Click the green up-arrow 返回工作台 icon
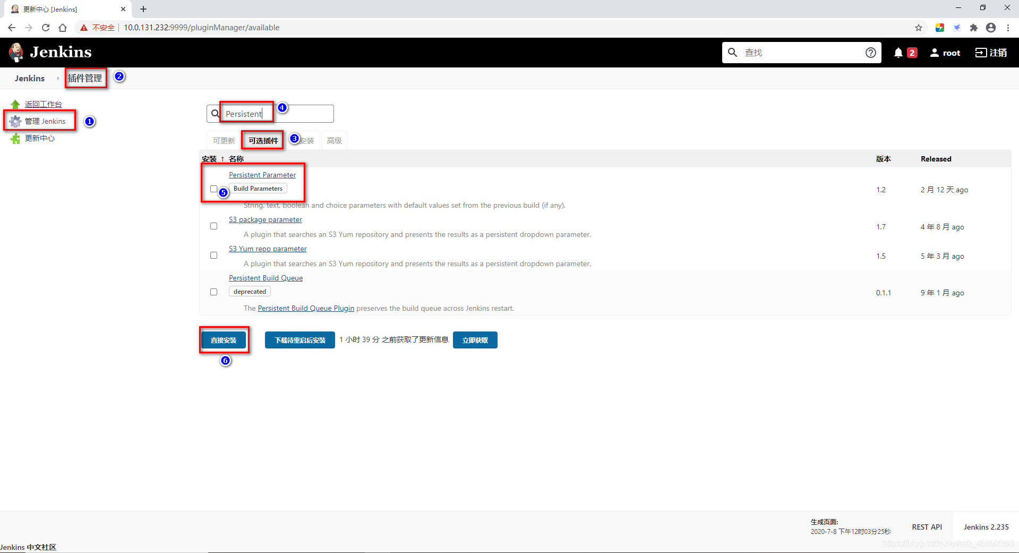Image resolution: width=1019 pixels, height=553 pixels. click(x=15, y=104)
